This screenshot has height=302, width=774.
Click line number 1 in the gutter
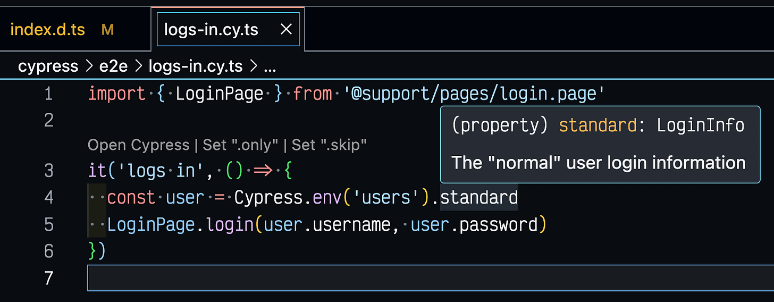coord(49,94)
